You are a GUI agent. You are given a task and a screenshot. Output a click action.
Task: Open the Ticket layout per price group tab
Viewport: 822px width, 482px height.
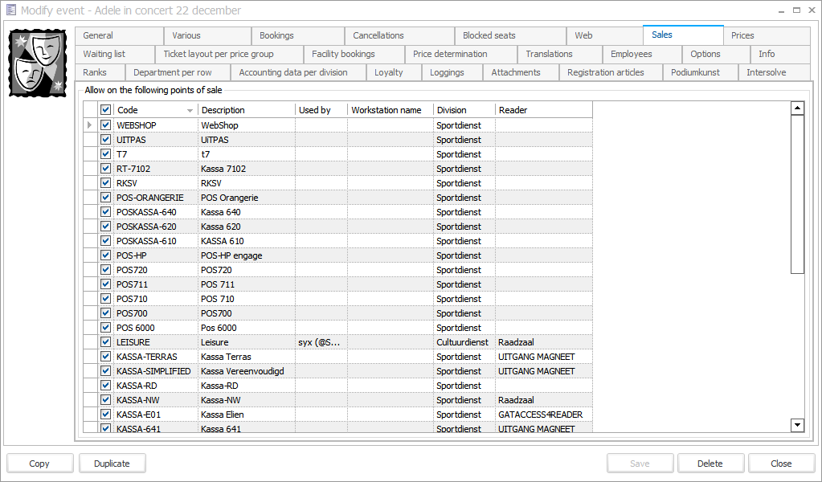pyautogui.click(x=218, y=54)
